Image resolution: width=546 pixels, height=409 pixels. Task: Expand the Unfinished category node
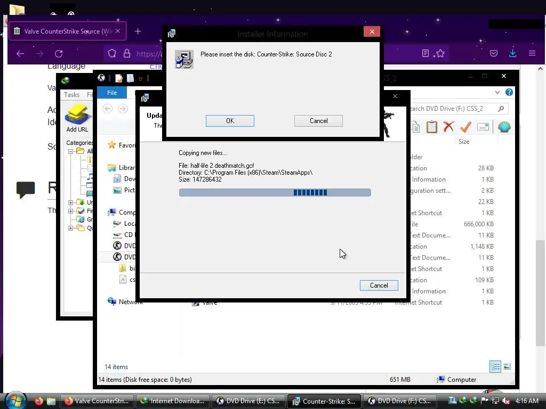click(71, 202)
